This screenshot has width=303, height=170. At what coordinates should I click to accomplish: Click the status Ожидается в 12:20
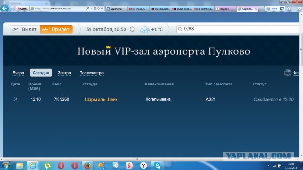(274, 99)
